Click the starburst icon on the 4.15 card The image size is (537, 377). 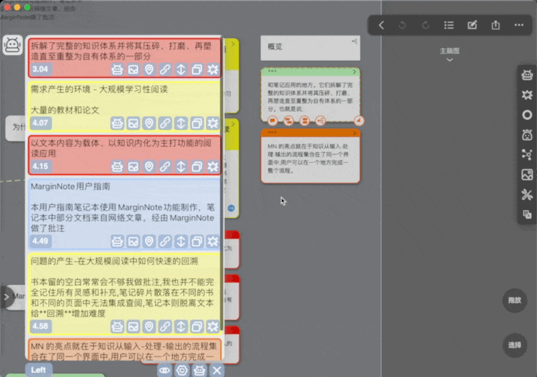click(213, 166)
